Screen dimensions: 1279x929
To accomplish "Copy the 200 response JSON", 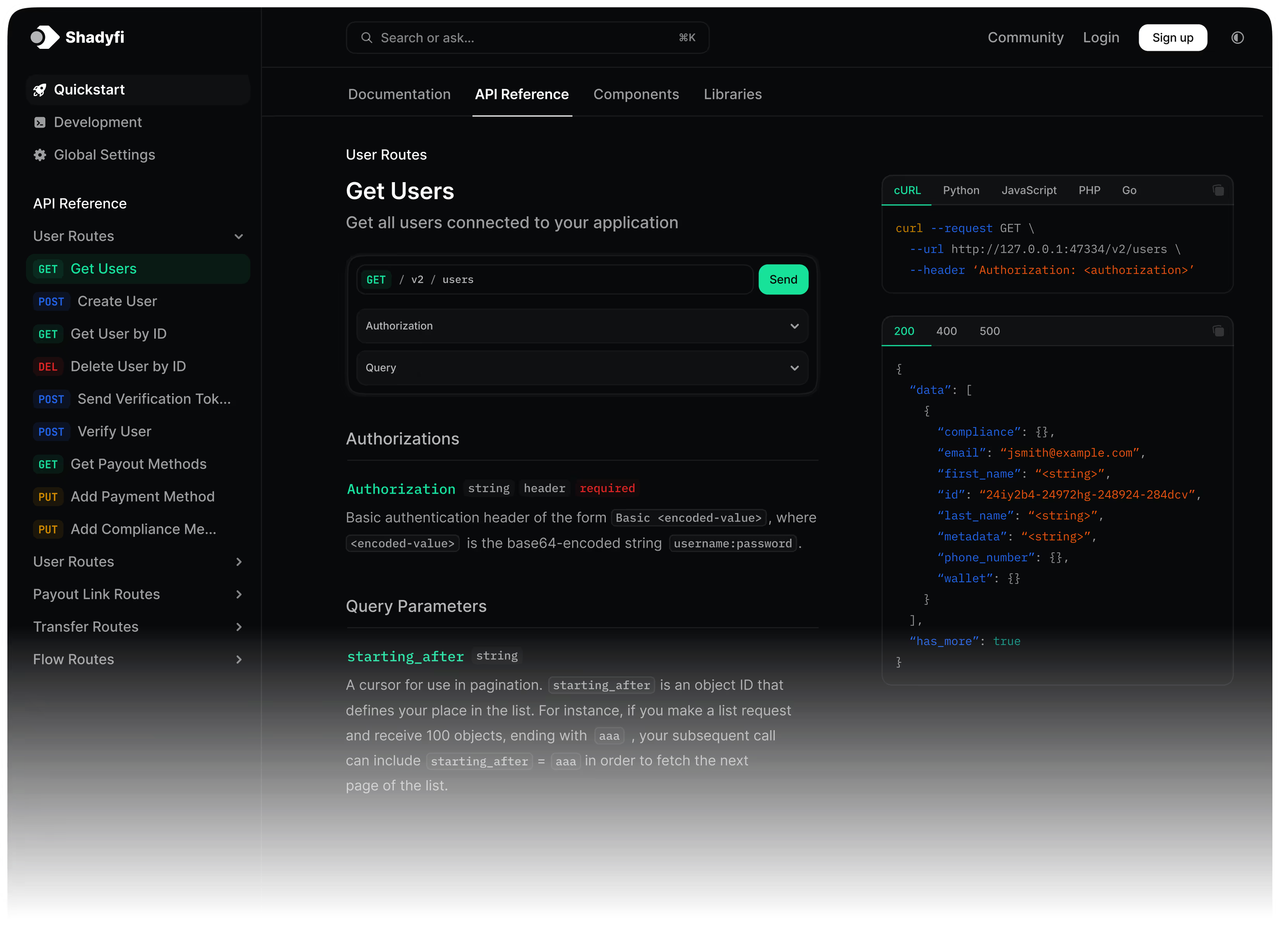I will pyautogui.click(x=1218, y=331).
